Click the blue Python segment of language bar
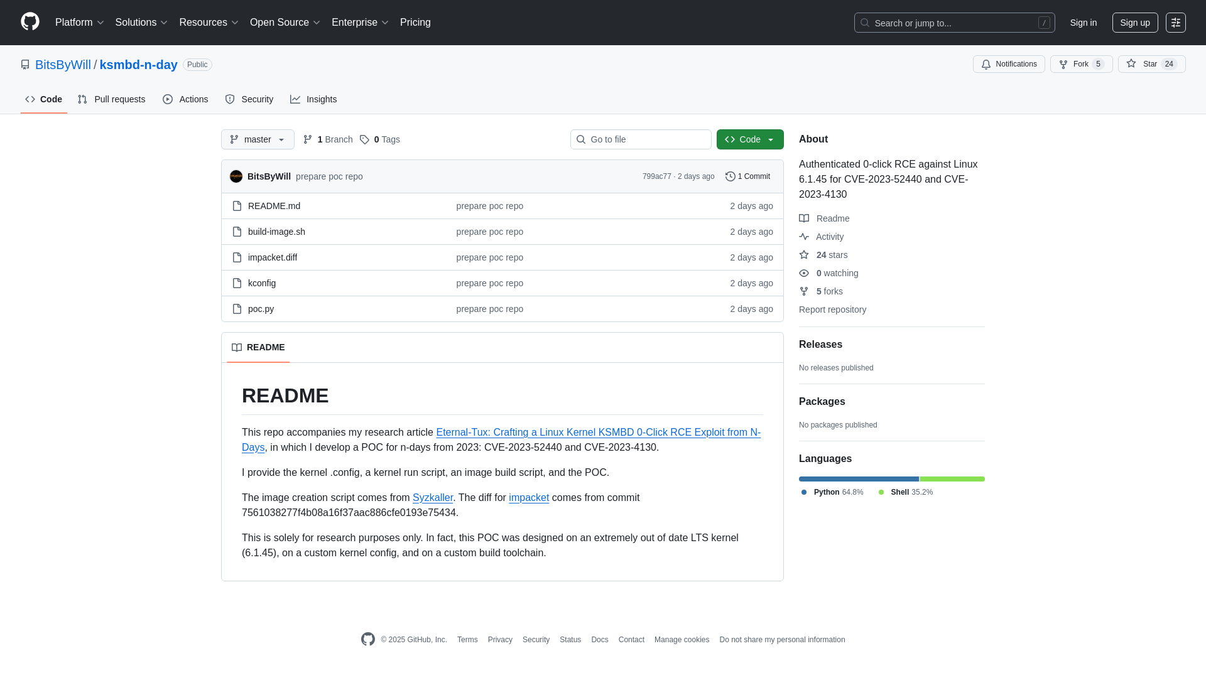The height and width of the screenshot is (678, 1206). (x=859, y=479)
